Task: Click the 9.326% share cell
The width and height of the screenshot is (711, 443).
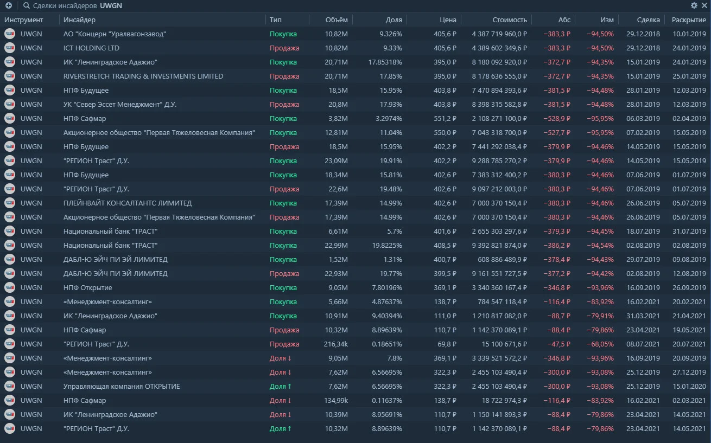Action: tap(391, 34)
